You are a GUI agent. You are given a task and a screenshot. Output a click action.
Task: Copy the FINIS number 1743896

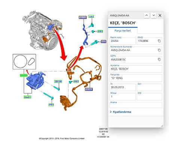[159, 41]
